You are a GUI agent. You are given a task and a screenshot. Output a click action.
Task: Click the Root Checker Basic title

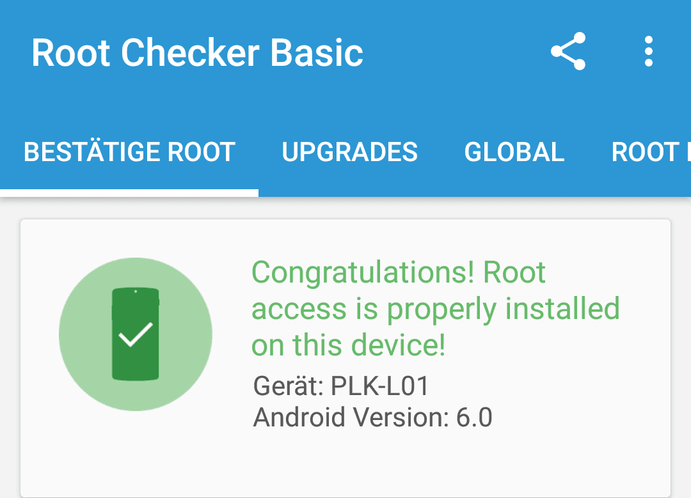(197, 53)
